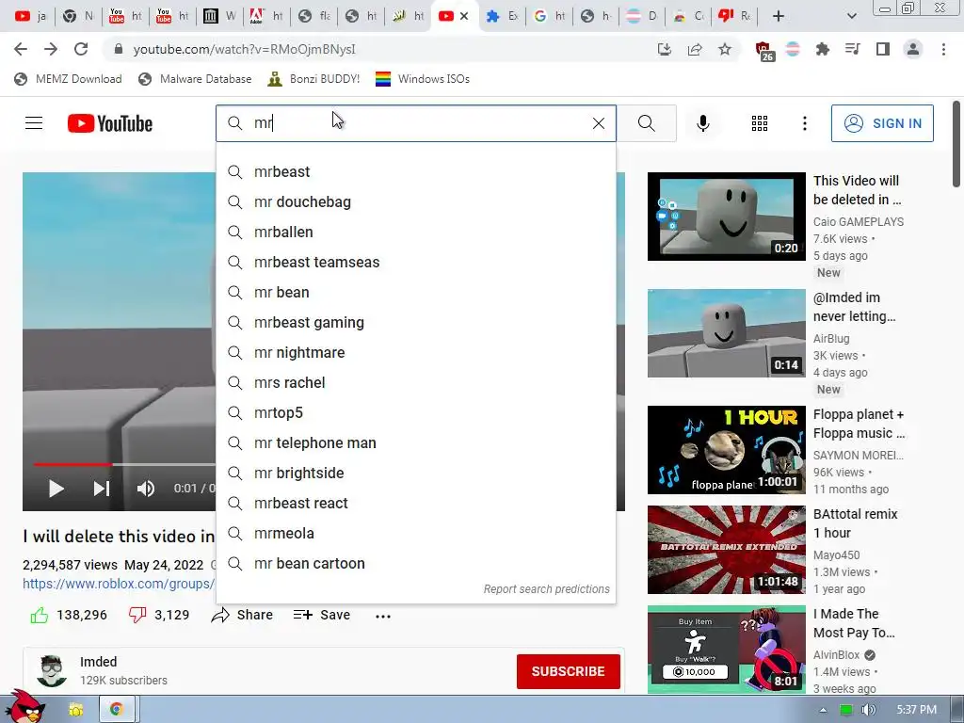964x723 pixels.
Task: Go back in Chrome
Action: point(21,49)
